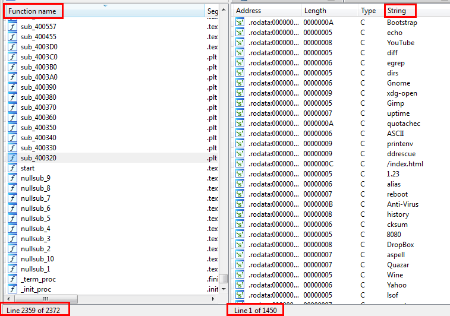Sort list by Address column header
The width and height of the screenshot is (450, 316).
pos(248,11)
